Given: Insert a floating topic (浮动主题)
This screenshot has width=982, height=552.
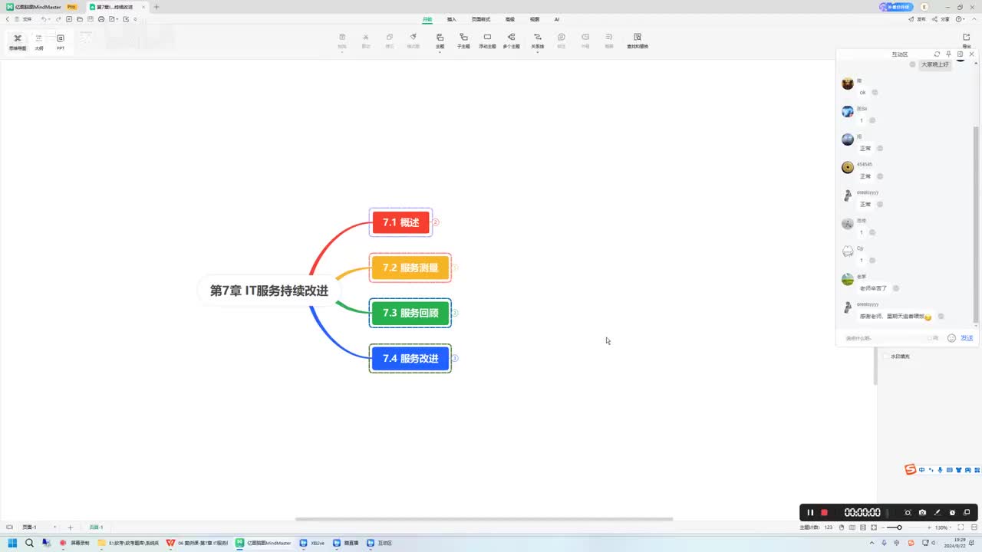Looking at the screenshot, I should tap(487, 41).
